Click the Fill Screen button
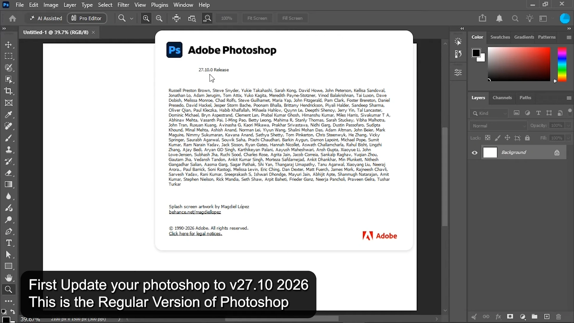Image resolution: width=574 pixels, height=323 pixels. tap(292, 18)
